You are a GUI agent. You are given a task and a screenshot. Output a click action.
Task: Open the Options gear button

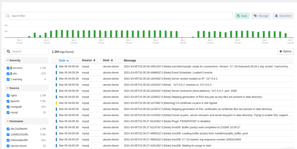[x=285, y=52]
